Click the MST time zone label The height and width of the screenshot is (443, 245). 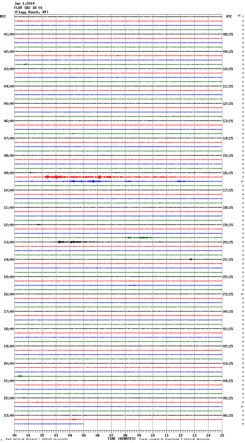[x=3, y=16]
